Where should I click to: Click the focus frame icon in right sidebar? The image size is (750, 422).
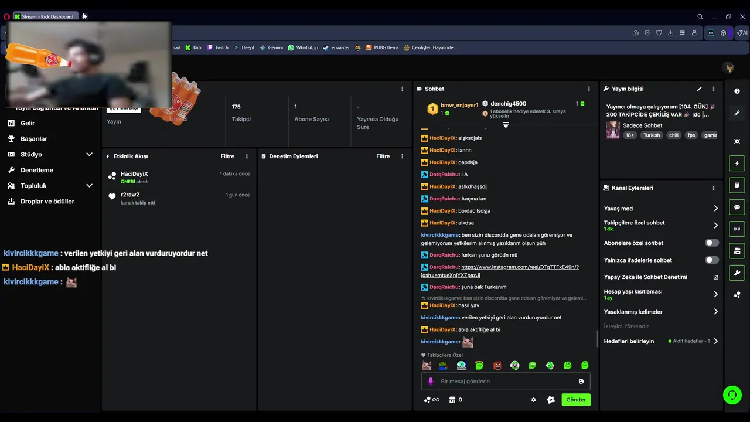tap(737, 141)
